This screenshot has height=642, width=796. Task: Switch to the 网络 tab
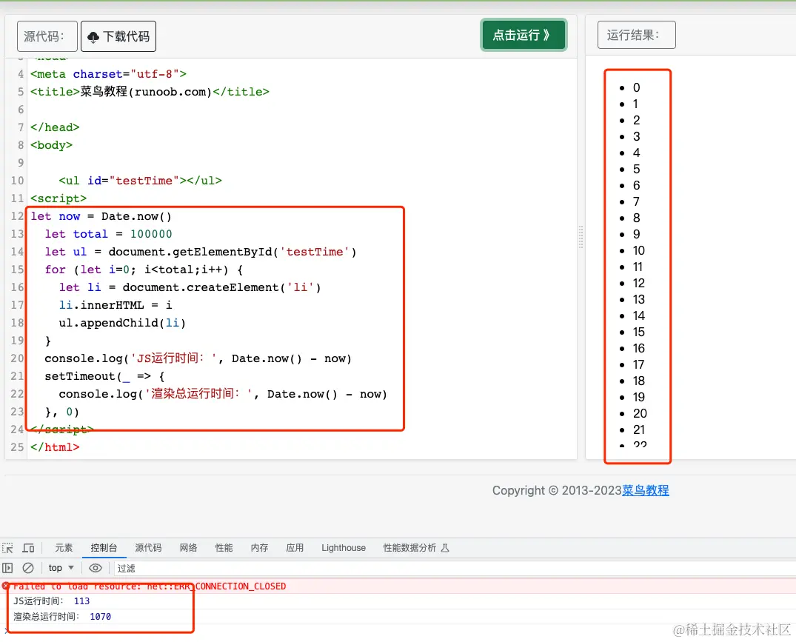pyautogui.click(x=188, y=548)
